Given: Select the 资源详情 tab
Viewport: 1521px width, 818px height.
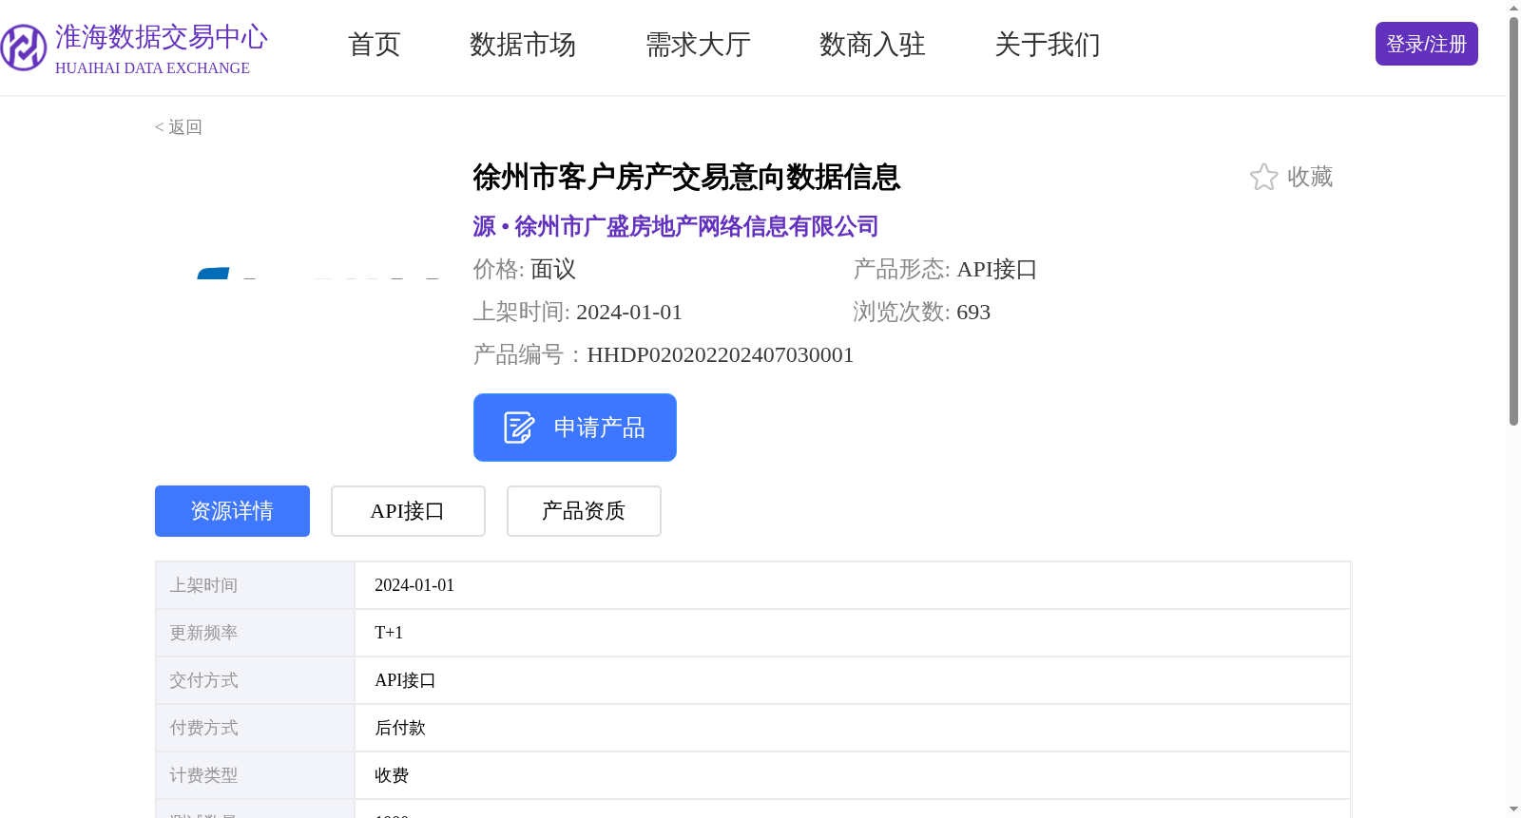Looking at the screenshot, I should (x=232, y=511).
